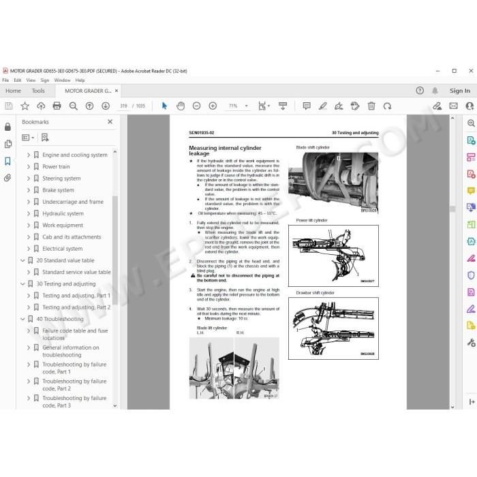Screen dimensions: 477x477
Task: Open the Help menu
Action: [x=80, y=80]
